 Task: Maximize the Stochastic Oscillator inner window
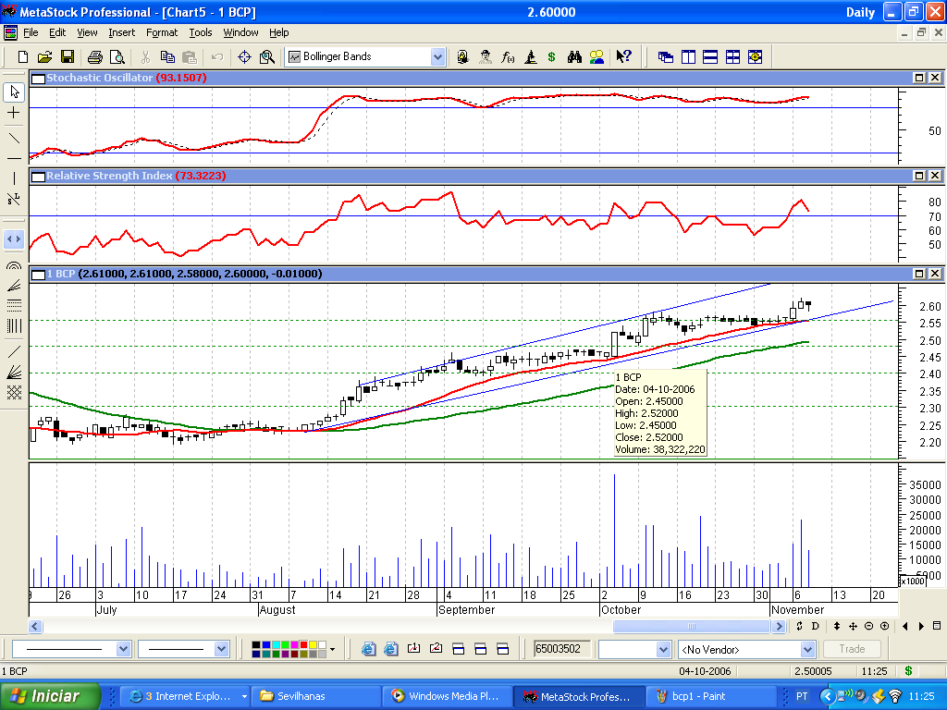coord(919,78)
